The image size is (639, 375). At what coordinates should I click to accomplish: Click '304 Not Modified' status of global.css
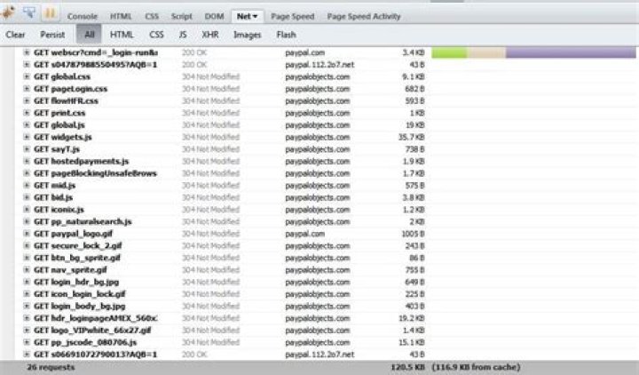pos(210,76)
